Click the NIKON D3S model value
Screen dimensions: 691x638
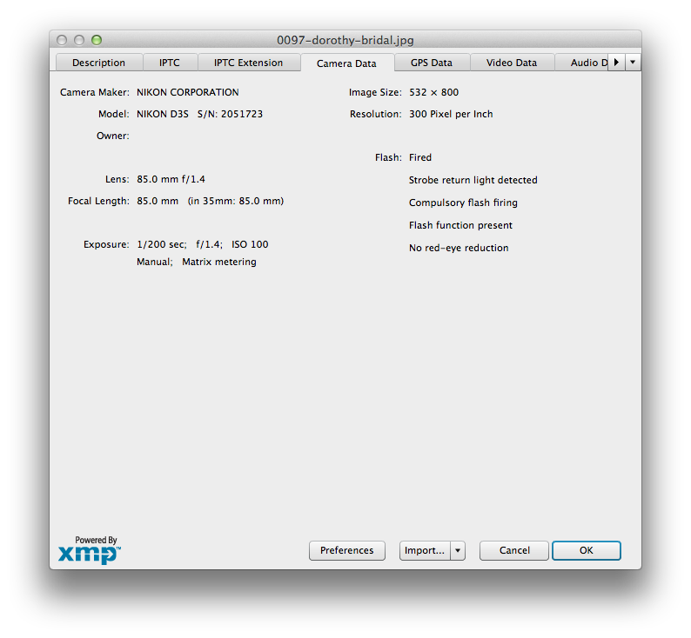coord(163,114)
